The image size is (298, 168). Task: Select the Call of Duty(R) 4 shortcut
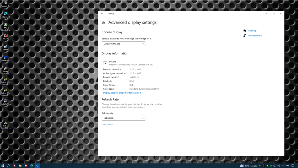click(6, 125)
